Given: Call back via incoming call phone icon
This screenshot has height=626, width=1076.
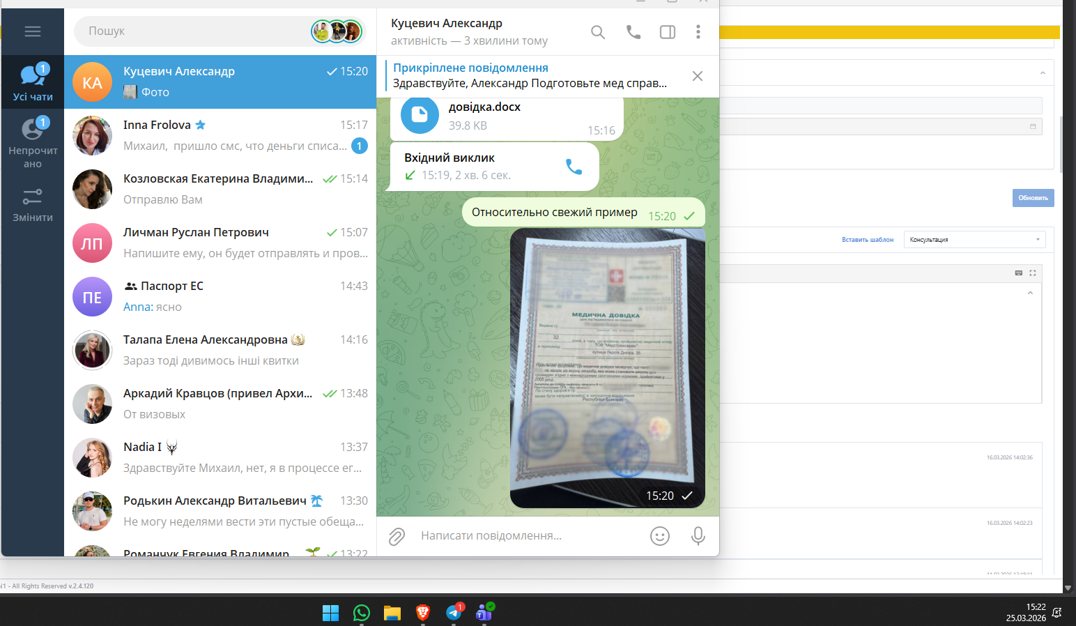Looking at the screenshot, I should [x=574, y=167].
